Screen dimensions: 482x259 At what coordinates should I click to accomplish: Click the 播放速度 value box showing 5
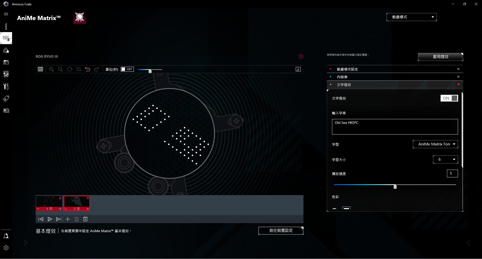pos(452,174)
